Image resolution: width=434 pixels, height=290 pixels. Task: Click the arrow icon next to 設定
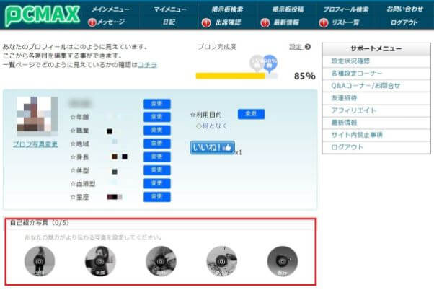click(x=308, y=47)
